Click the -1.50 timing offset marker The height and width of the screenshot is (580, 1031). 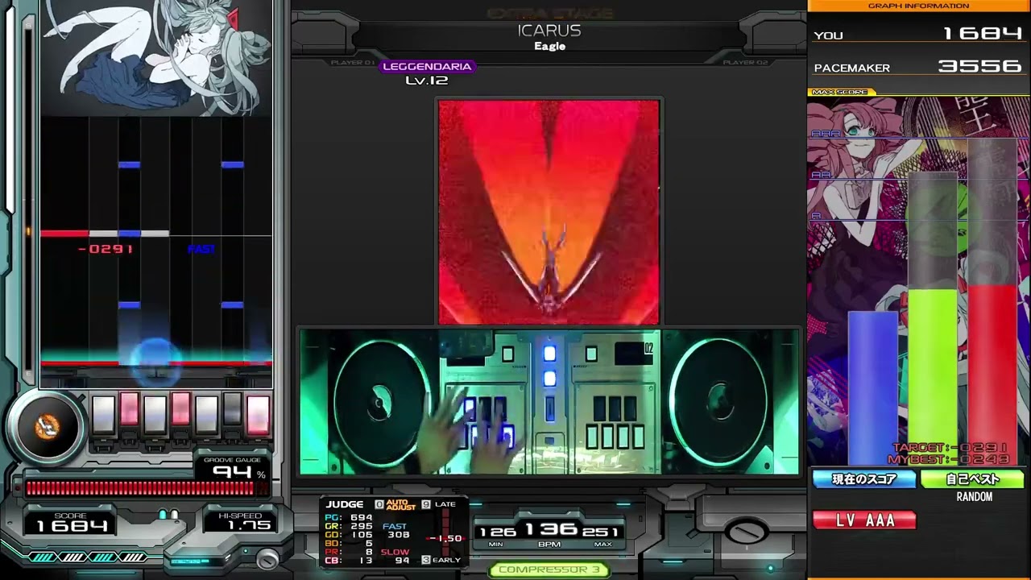click(x=446, y=538)
